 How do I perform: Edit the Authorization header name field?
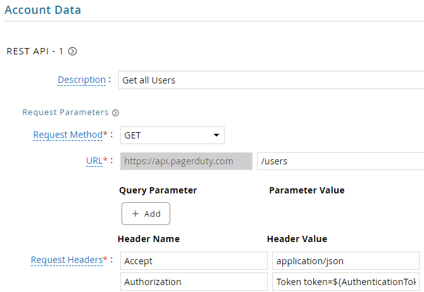(194, 281)
